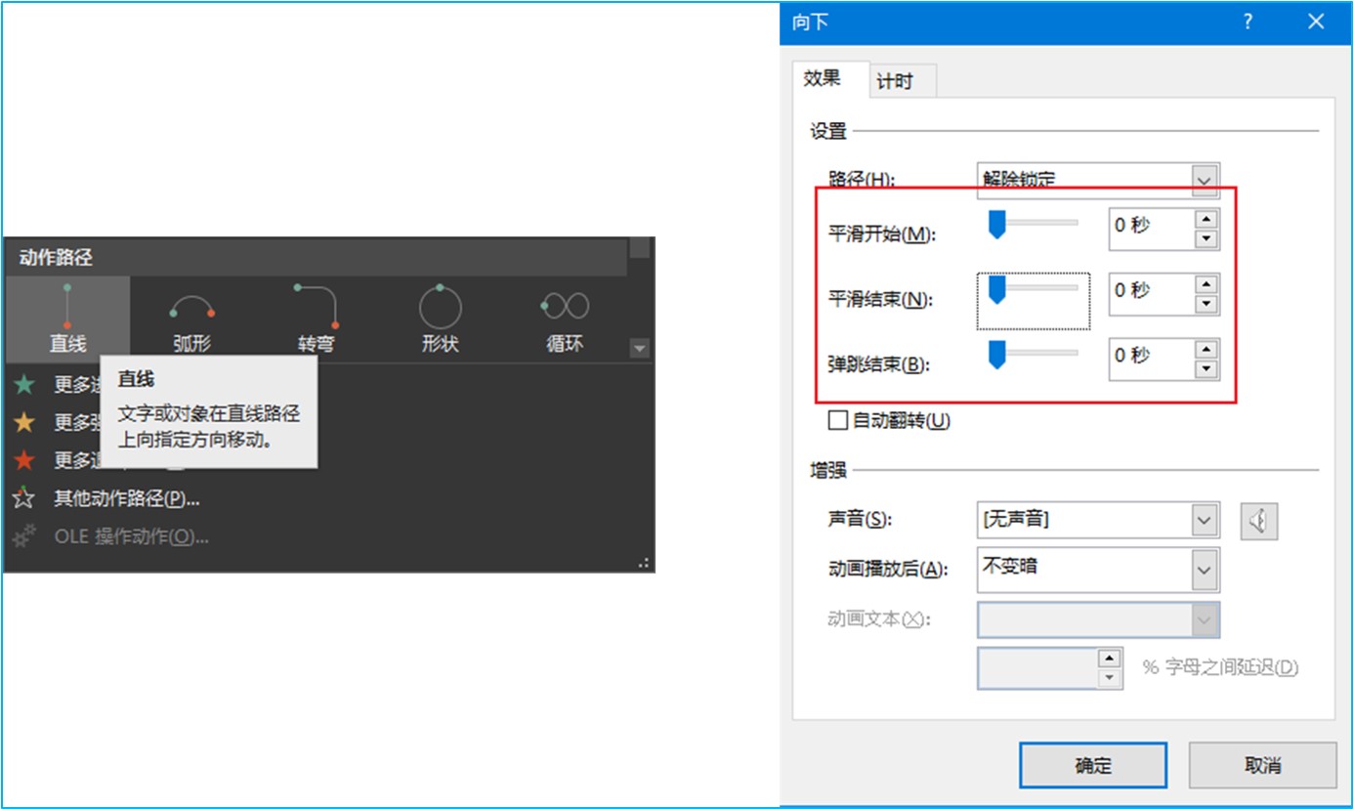
Task: Select the 转弯 (Turn) motion path
Action: (x=315, y=313)
